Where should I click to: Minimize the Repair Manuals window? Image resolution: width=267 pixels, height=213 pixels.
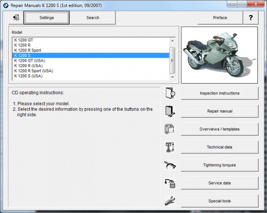point(232,4)
